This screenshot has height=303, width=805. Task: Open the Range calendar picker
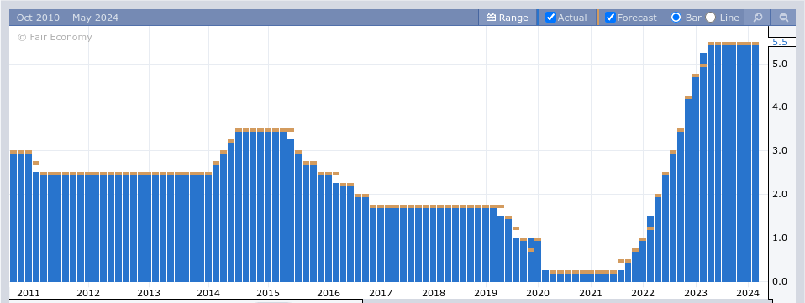point(508,18)
